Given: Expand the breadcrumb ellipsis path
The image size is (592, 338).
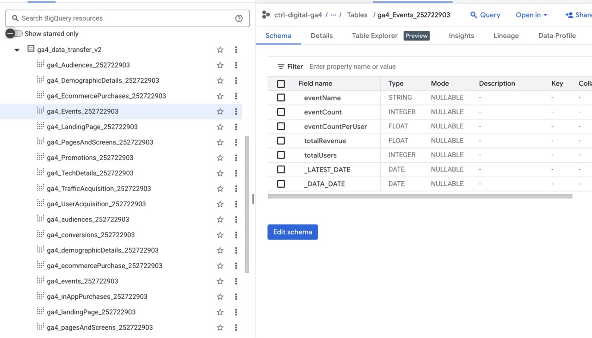Looking at the screenshot, I should (333, 15).
